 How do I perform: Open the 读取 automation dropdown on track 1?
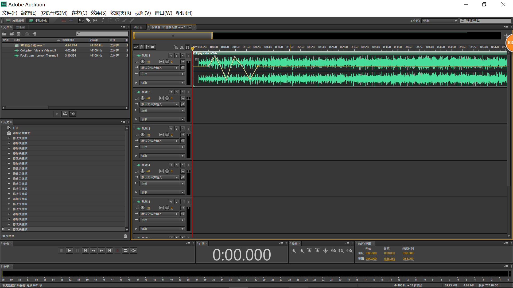click(x=182, y=83)
